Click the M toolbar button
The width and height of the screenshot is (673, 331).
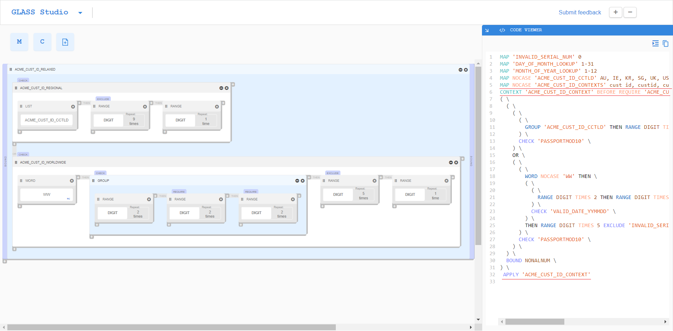click(19, 42)
